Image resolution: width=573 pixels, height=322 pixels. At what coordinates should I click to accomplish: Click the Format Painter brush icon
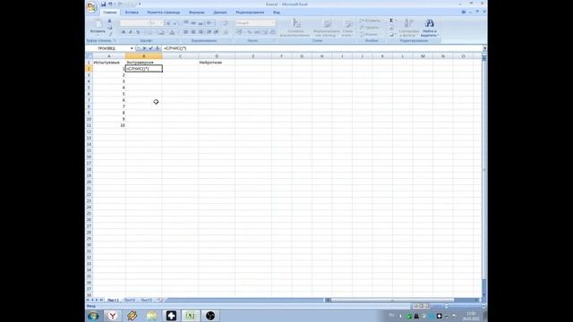pos(109,33)
